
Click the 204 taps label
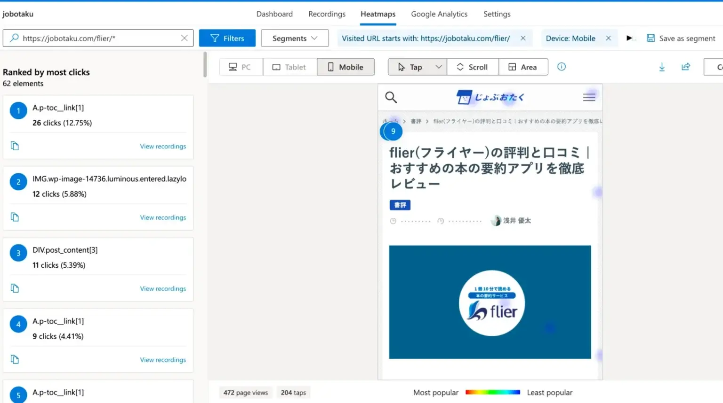tap(293, 393)
